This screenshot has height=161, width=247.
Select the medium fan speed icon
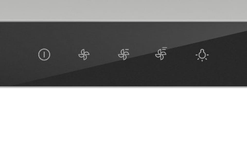[x=124, y=54]
